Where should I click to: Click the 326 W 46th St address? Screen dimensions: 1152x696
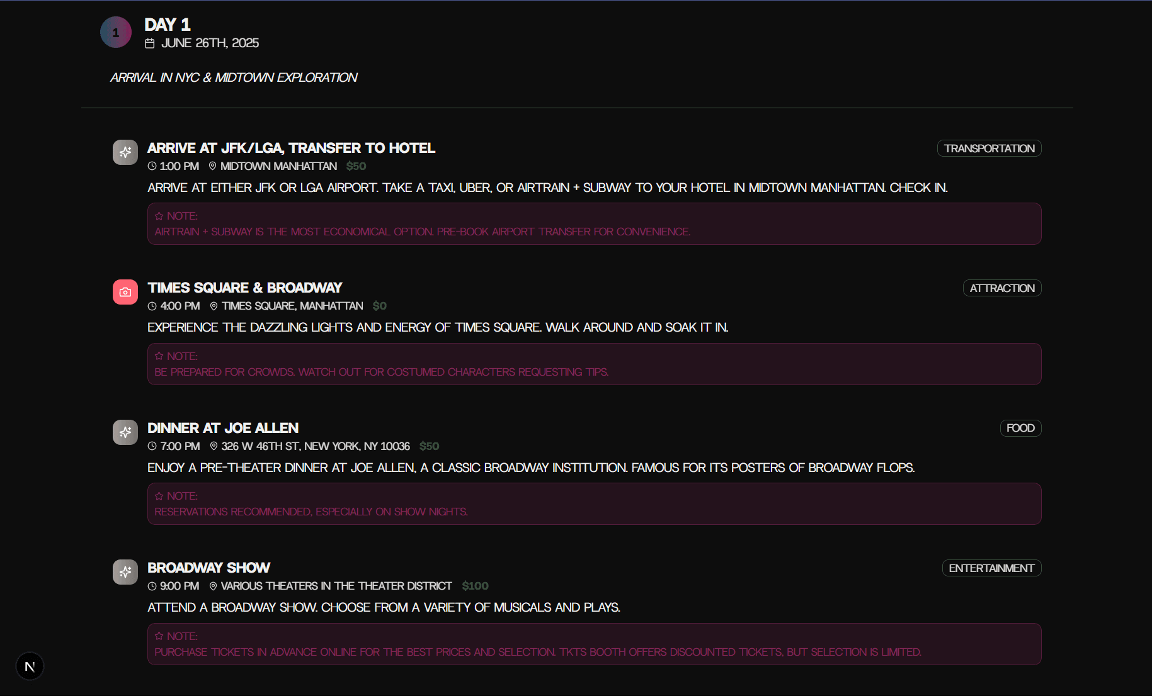(x=316, y=446)
